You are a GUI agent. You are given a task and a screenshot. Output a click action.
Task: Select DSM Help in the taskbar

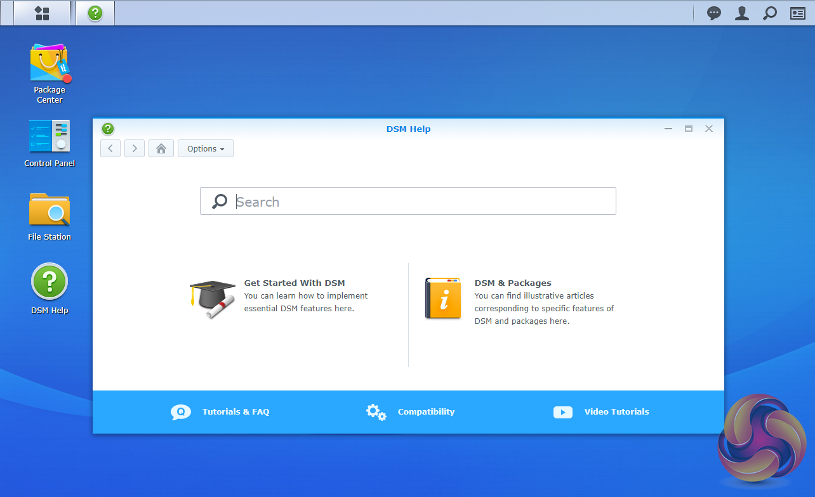(x=95, y=13)
